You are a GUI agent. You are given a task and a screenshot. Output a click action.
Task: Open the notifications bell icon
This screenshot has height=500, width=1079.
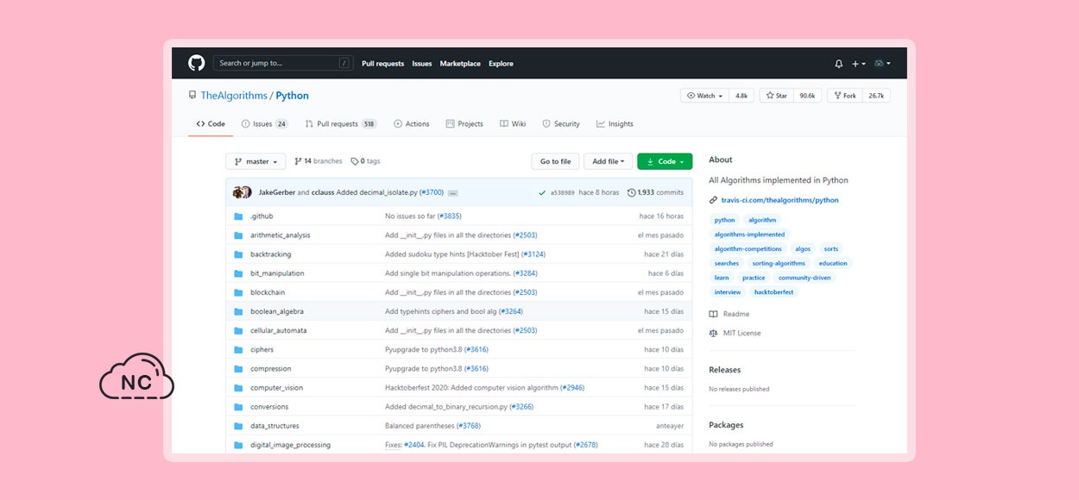click(x=838, y=64)
